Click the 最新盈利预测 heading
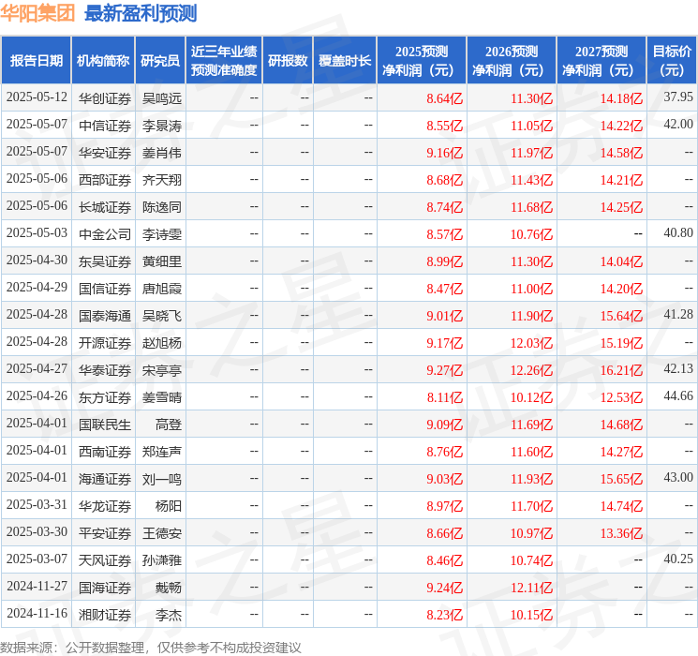Screen dimensions: 698x656 (x=141, y=13)
